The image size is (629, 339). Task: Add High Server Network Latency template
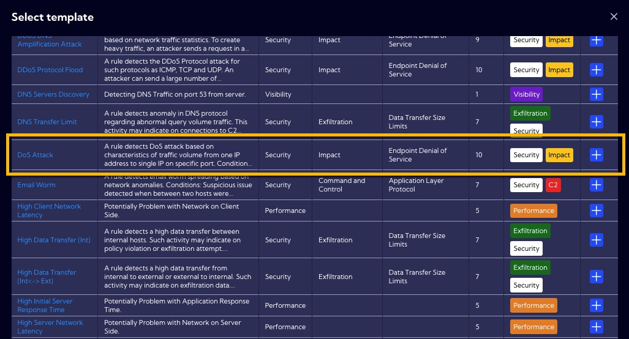(596, 327)
